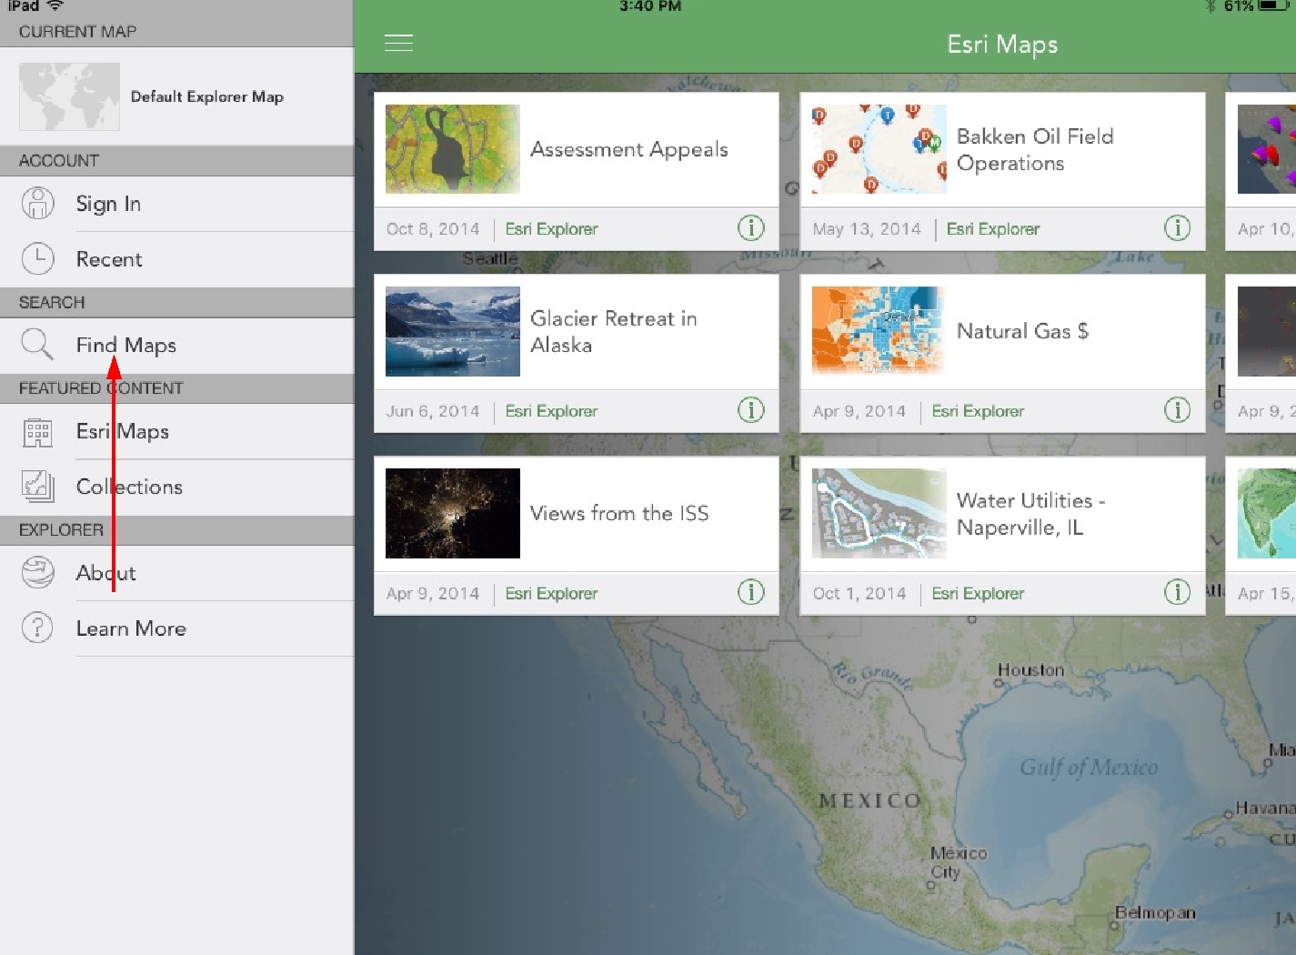
Task: Click the Esri Maps header title
Action: pos(1002,44)
